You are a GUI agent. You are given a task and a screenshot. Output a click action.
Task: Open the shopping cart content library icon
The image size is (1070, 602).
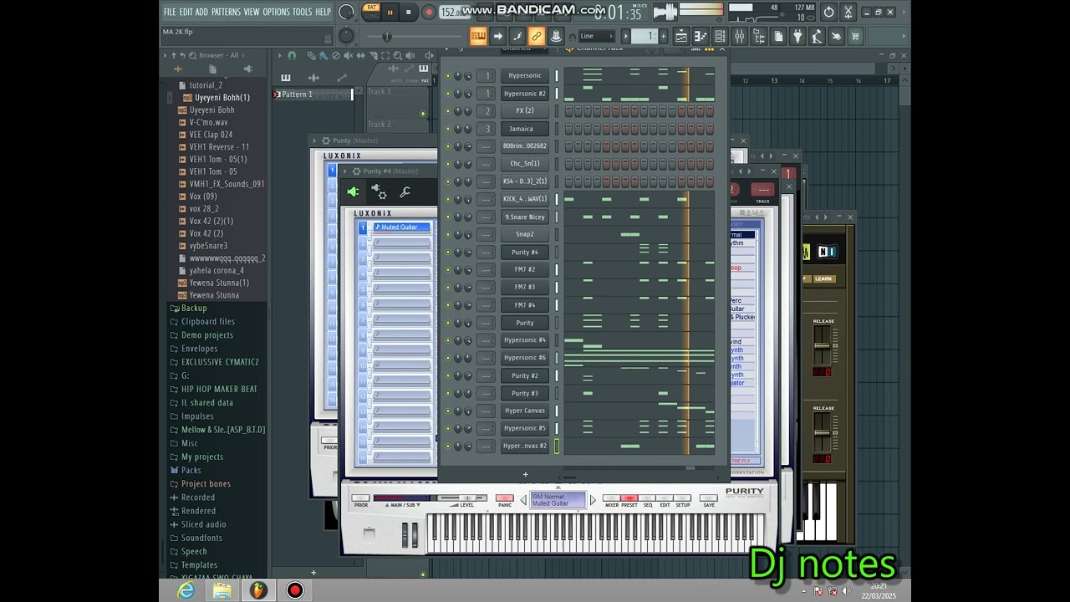pyautogui.click(x=855, y=36)
